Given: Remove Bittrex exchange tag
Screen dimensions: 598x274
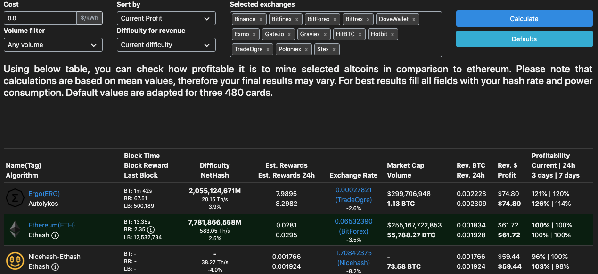Looking at the screenshot, I should click(369, 20).
